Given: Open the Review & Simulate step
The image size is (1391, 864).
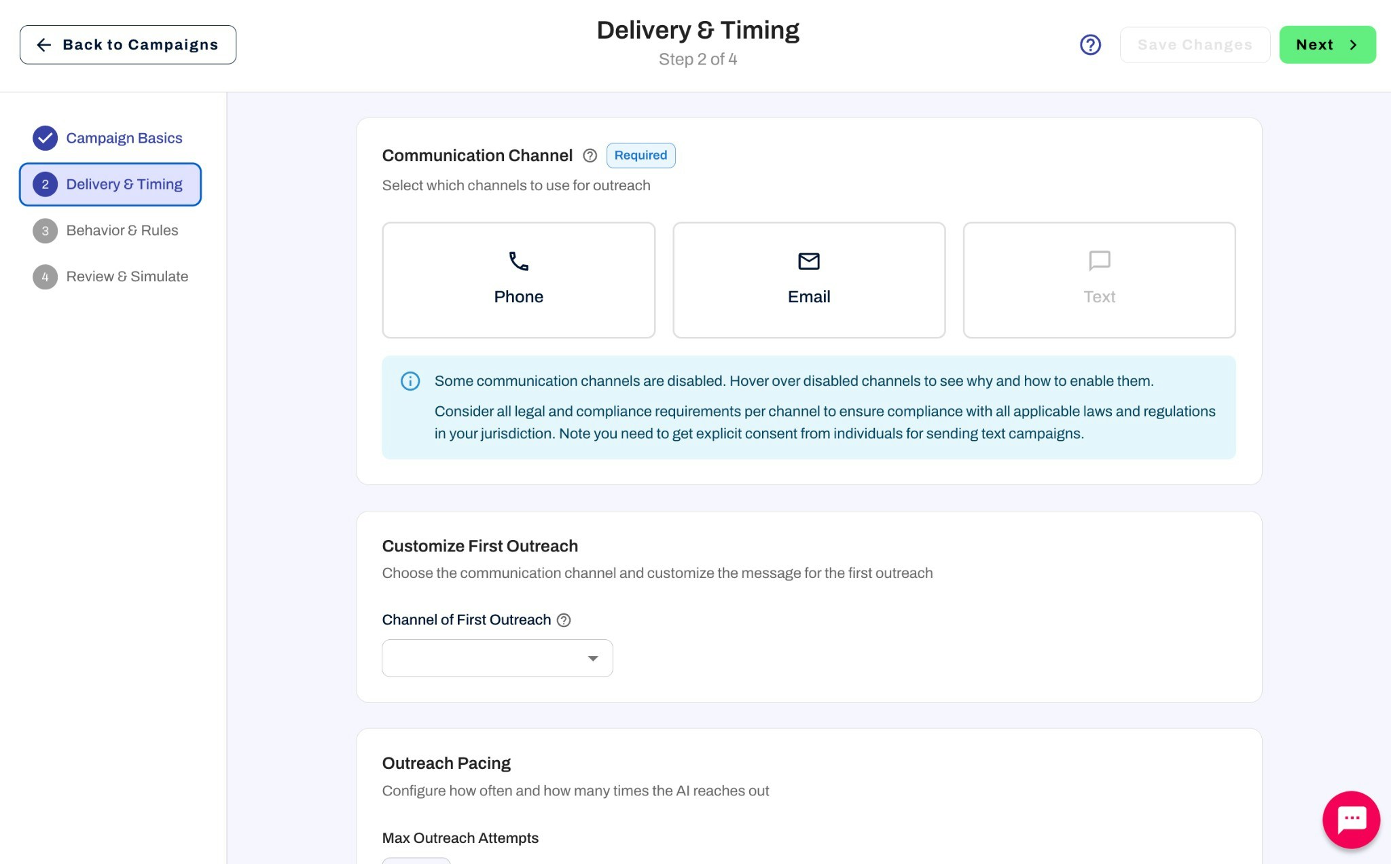Looking at the screenshot, I should point(127,276).
